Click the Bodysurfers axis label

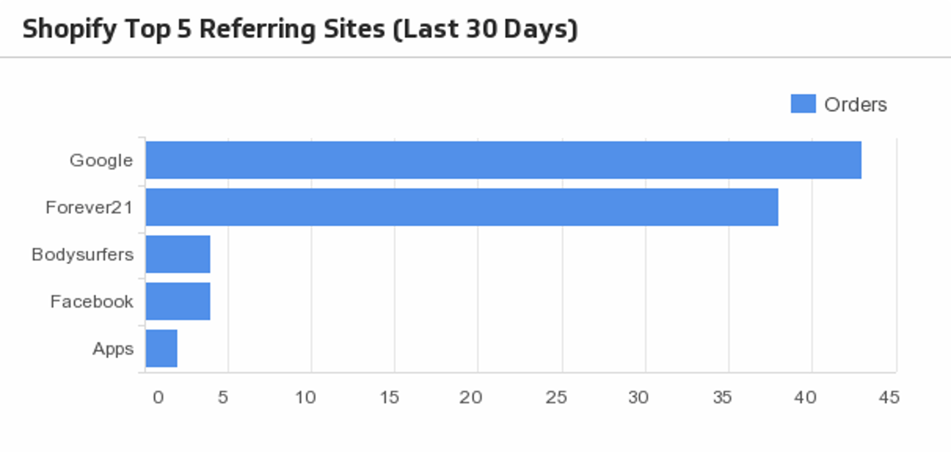83,254
